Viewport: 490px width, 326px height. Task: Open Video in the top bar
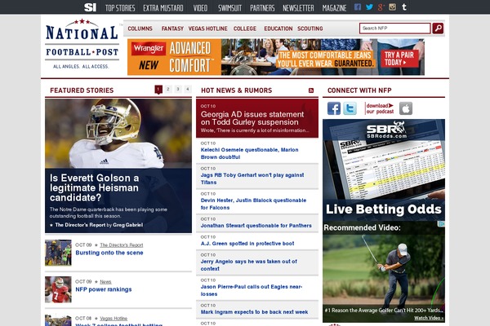tap(200, 8)
